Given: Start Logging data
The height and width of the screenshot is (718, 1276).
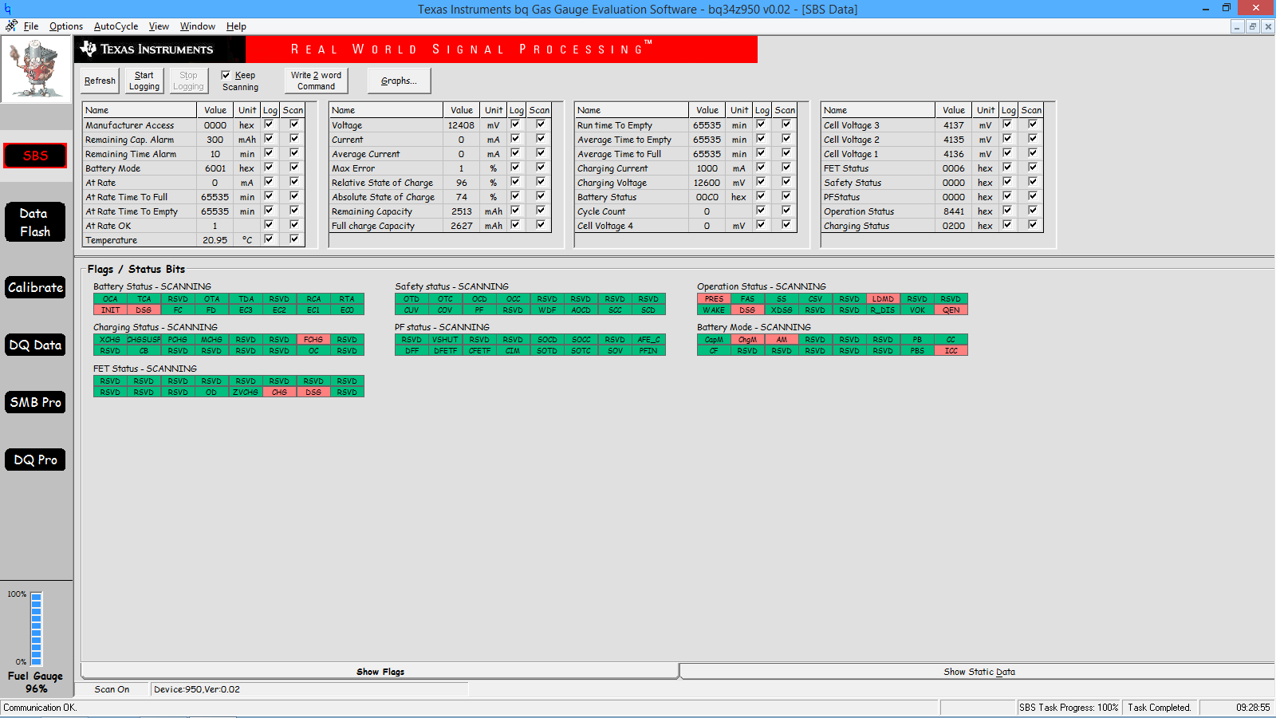Looking at the screenshot, I should pyautogui.click(x=144, y=81).
